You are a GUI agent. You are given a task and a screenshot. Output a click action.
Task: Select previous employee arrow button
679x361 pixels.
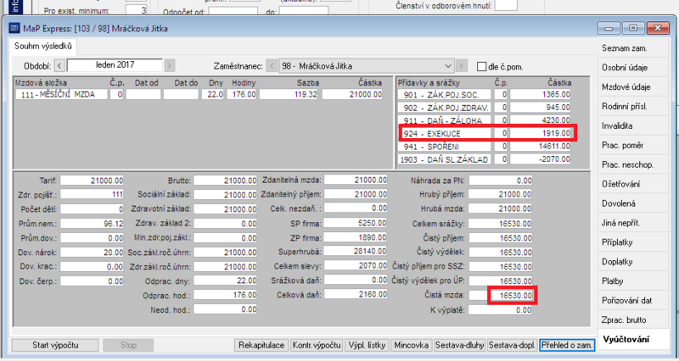pyautogui.click(x=272, y=66)
